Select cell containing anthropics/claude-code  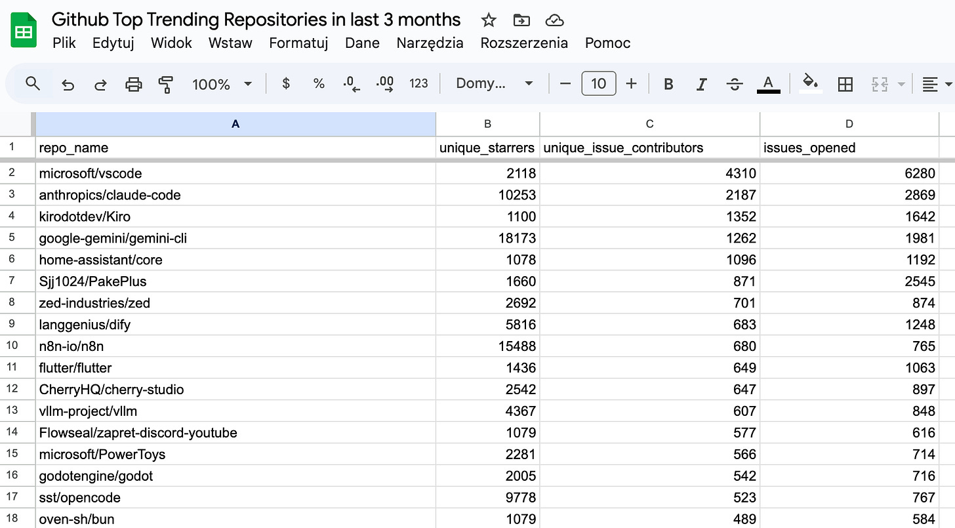click(235, 195)
